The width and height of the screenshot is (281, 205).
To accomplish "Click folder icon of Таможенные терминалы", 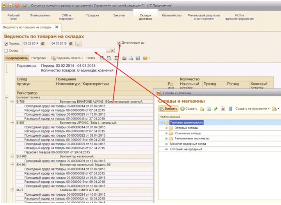I will click(x=171, y=139).
